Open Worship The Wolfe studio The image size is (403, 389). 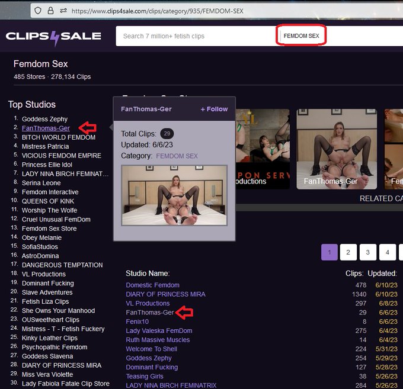(x=49, y=210)
